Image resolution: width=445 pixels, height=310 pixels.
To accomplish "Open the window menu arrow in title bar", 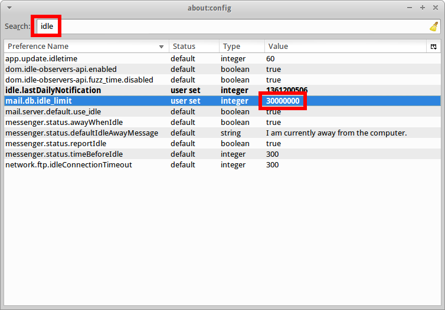I will click(x=9, y=8).
